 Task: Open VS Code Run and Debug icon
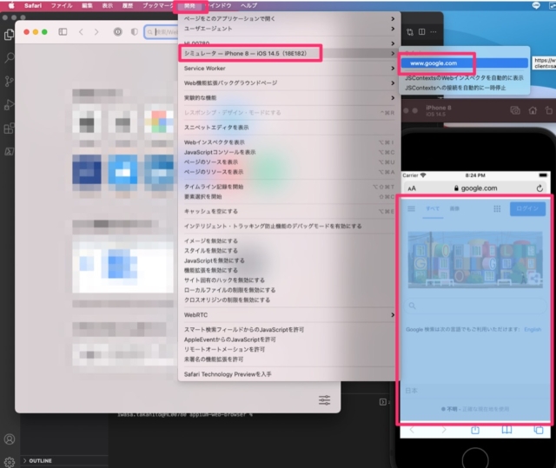pyautogui.click(x=9, y=104)
